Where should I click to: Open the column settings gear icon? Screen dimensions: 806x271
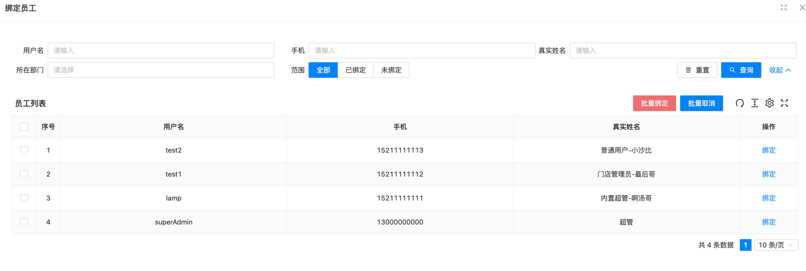(x=769, y=103)
